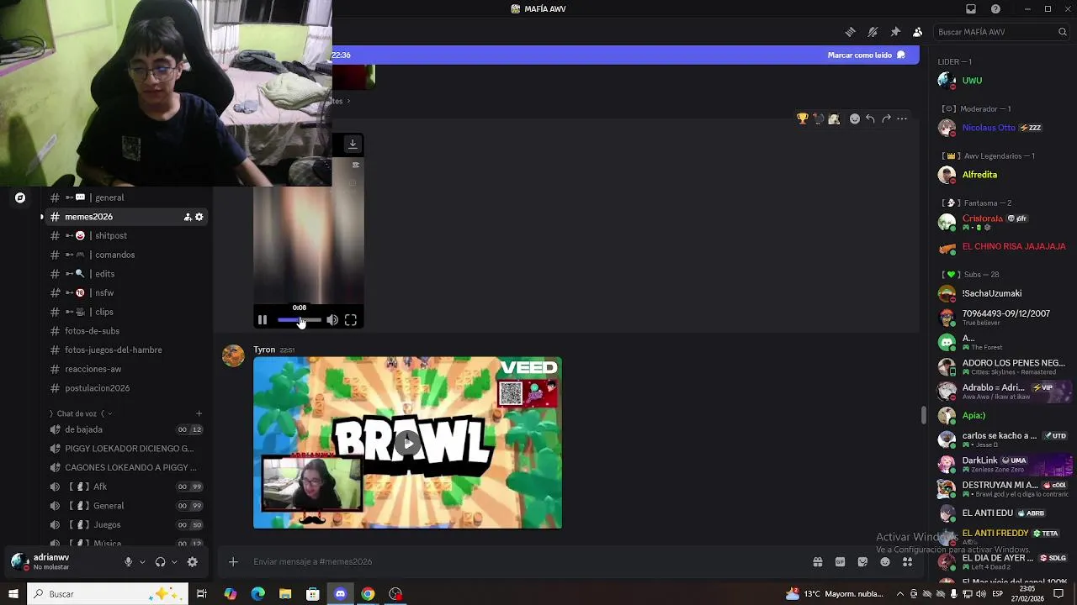
Task: Join the de bajada voice channel
Action: point(126,429)
